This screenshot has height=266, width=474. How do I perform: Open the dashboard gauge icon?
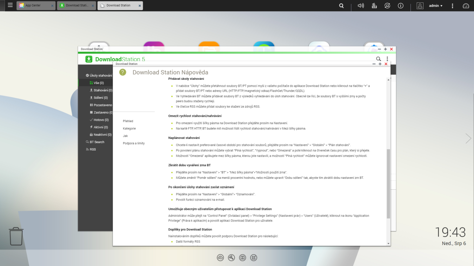tap(466, 6)
